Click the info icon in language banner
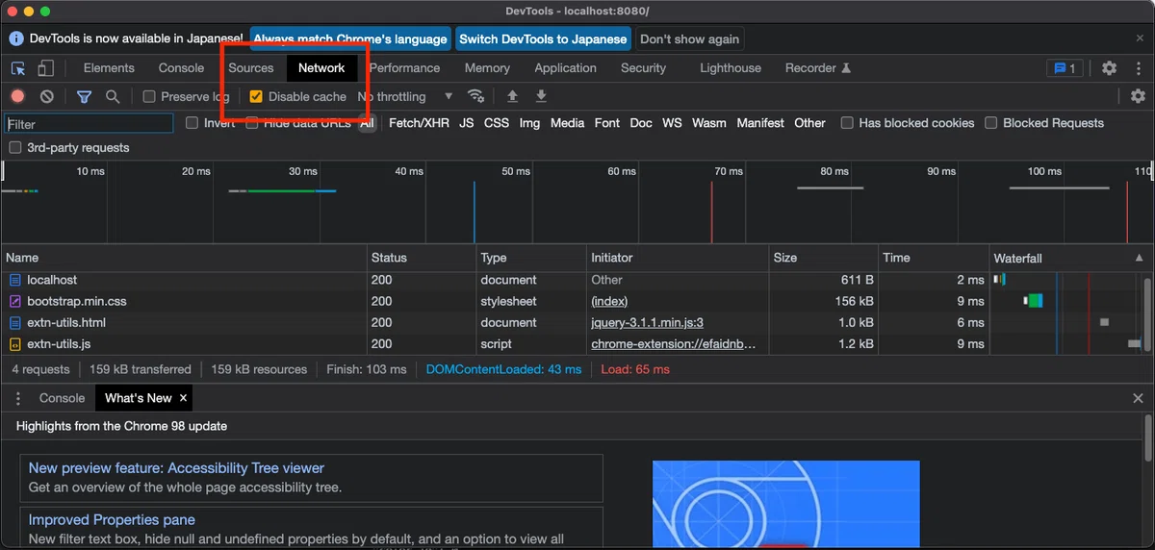Screen dimensions: 1155x550 16,38
